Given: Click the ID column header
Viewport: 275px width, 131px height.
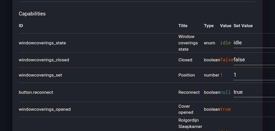Looking at the screenshot, I should point(21,26).
